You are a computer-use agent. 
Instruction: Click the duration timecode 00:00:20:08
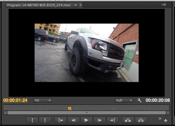(158, 100)
